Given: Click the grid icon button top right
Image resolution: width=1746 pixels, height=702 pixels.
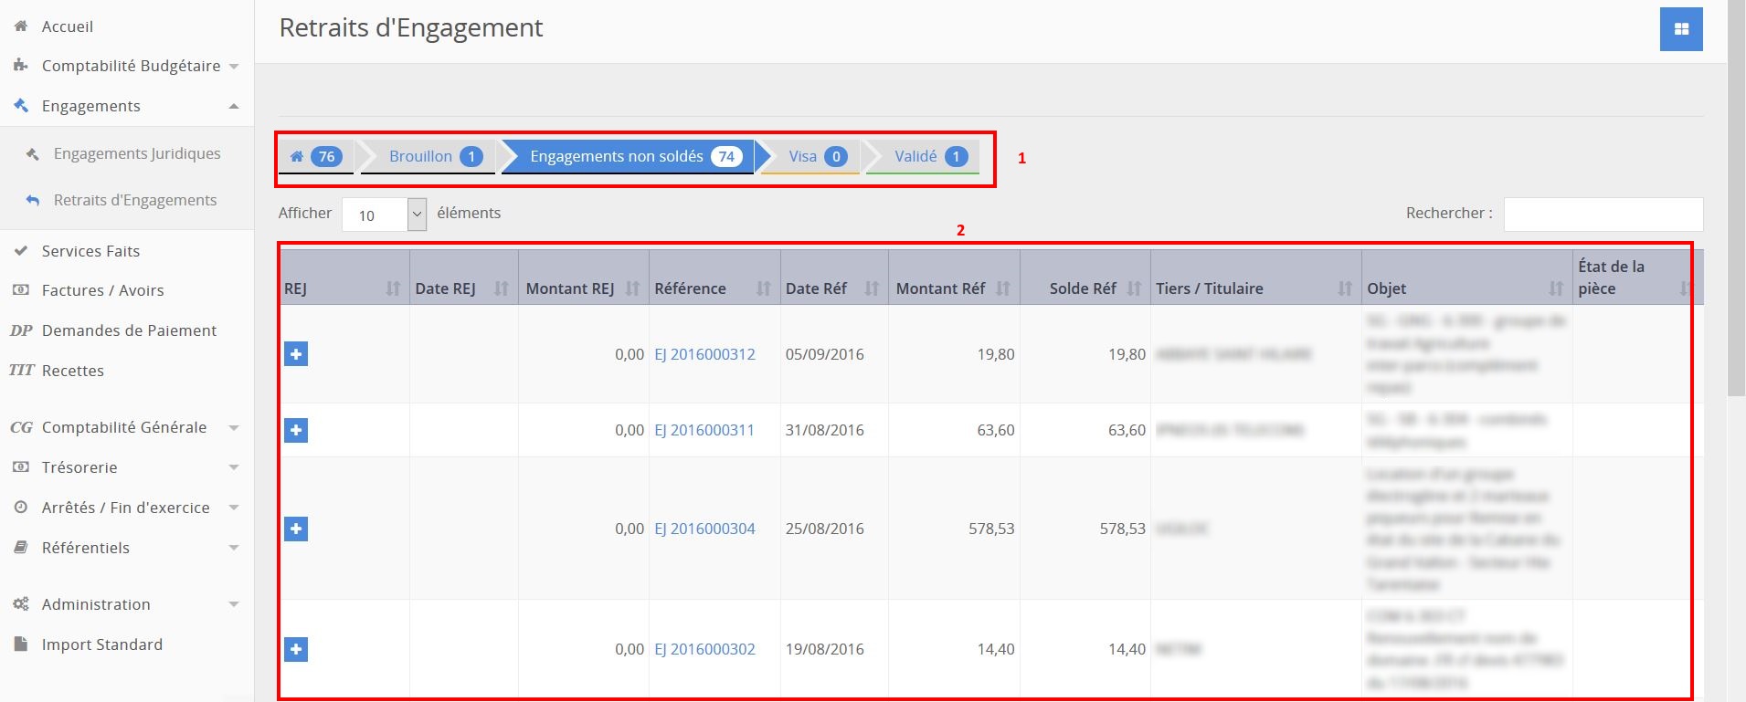Looking at the screenshot, I should point(1680,29).
